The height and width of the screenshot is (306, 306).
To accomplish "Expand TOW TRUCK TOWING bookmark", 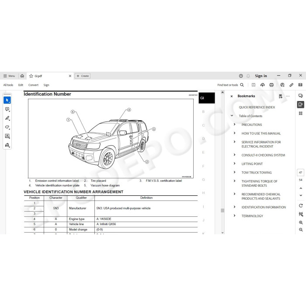I will click(235, 172).
